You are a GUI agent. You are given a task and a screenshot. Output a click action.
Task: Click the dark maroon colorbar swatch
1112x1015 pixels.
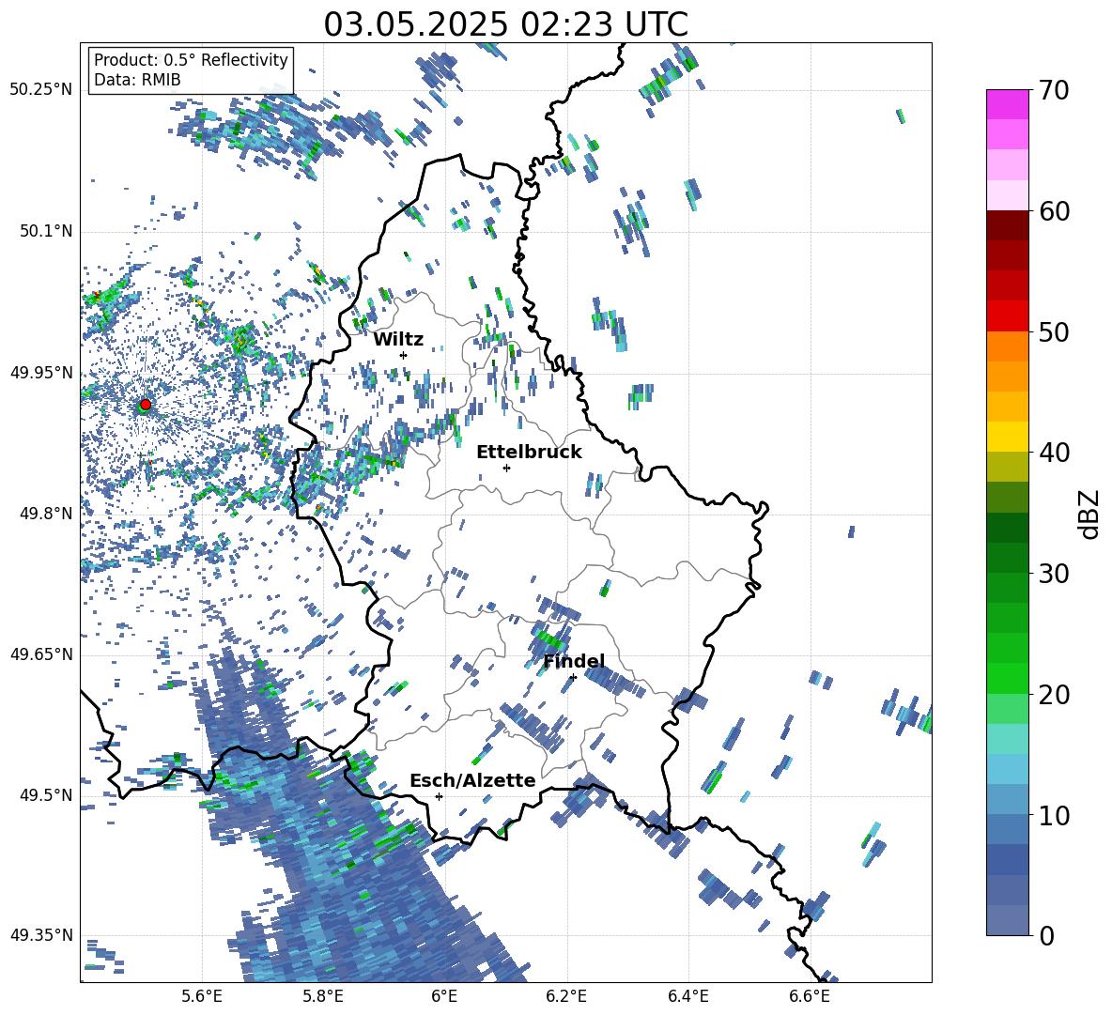coord(1007,225)
